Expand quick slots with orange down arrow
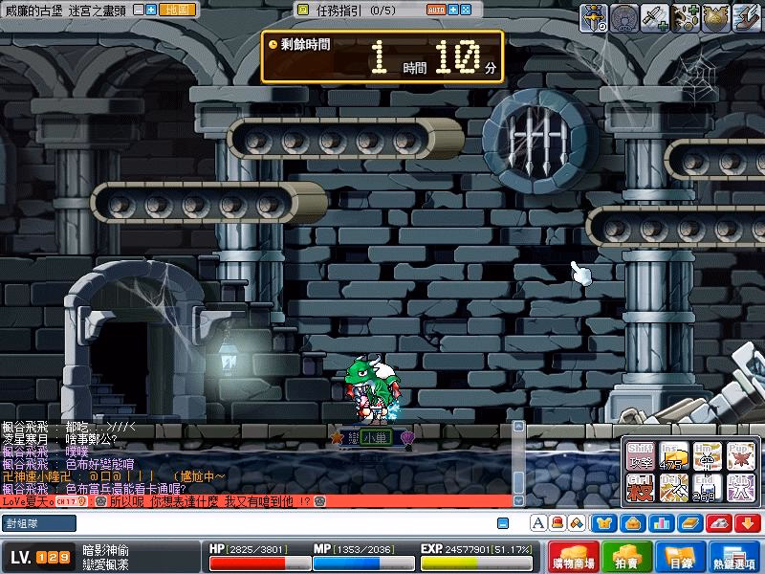Viewport: 765px width, 574px height. (747, 523)
